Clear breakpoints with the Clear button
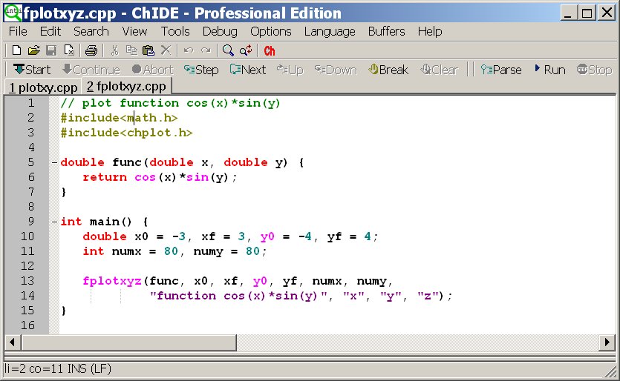Screen dimensions: 620x381 coord(440,70)
